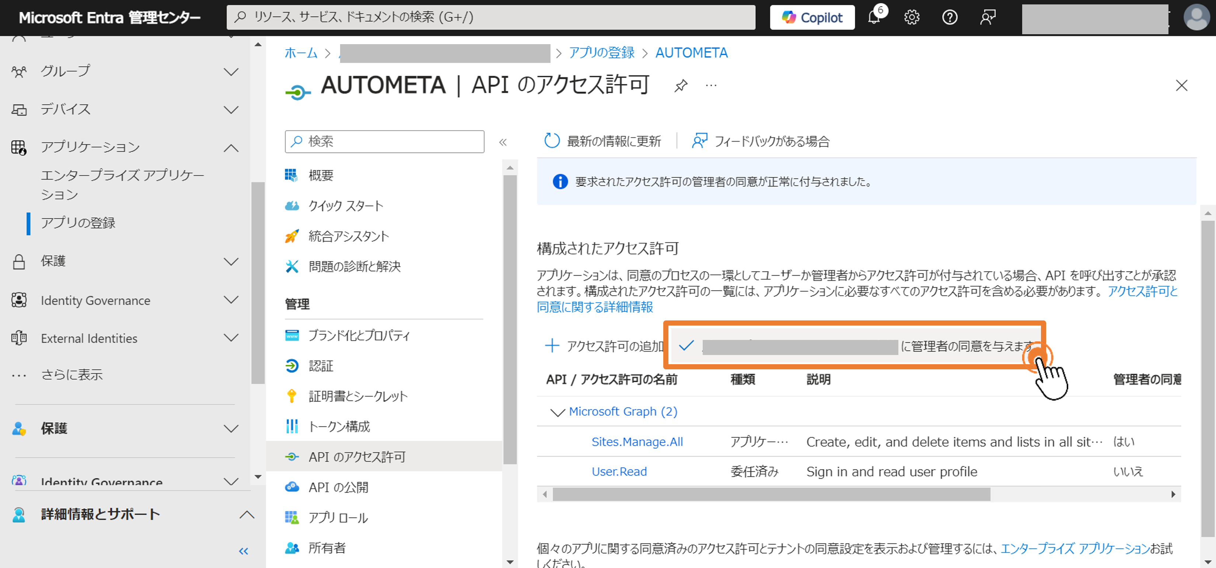This screenshot has height=568, width=1216.
Task: Collapse Microsoft Graph (2) permission group
Action: (558, 412)
